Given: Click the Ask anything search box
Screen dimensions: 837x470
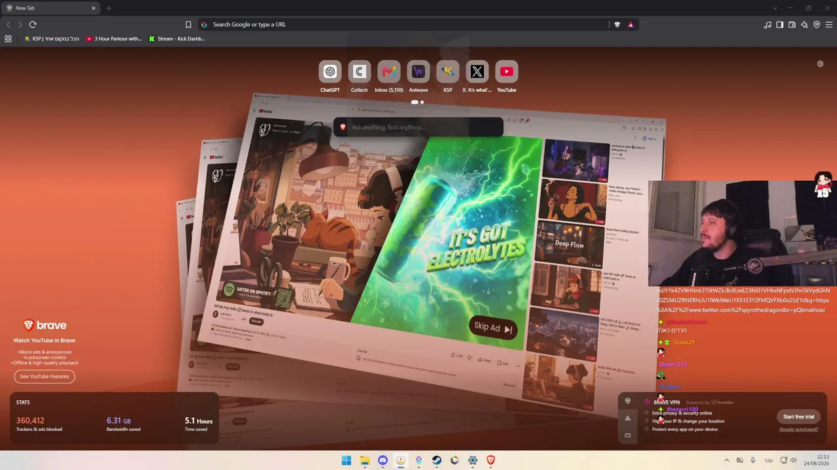Looking at the screenshot, I should pyautogui.click(x=418, y=127).
